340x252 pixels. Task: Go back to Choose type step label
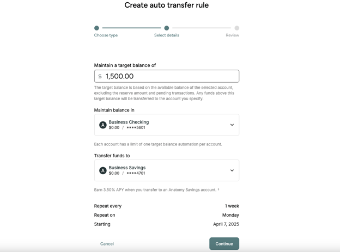point(106,35)
